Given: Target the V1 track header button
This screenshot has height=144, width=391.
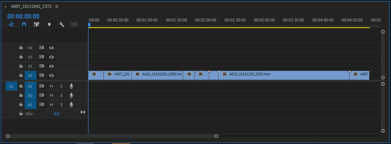Looking at the screenshot, I should pos(30,75).
